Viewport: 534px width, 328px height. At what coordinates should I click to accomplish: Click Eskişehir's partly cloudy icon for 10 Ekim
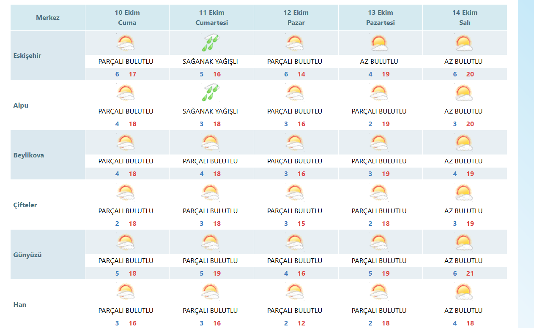click(126, 43)
